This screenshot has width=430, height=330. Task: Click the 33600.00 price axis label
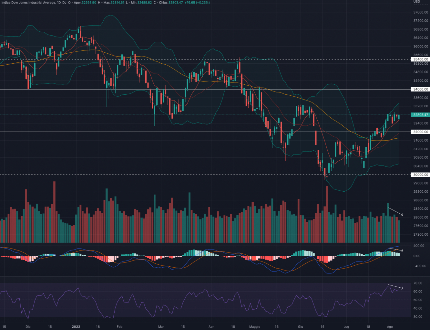click(421, 98)
